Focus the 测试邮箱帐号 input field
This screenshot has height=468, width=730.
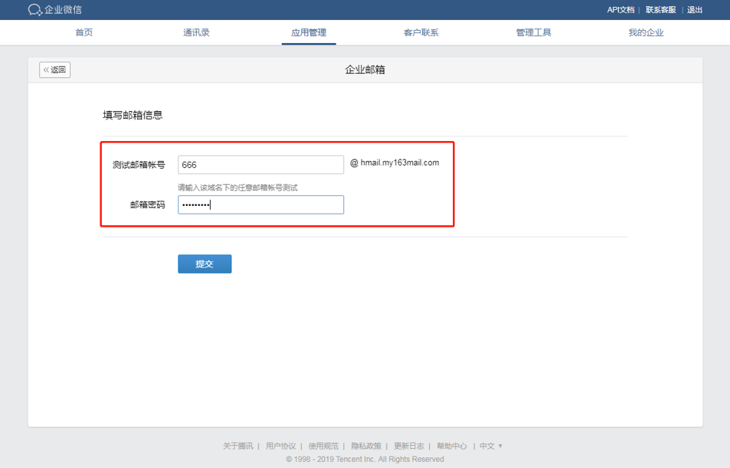coord(261,164)
